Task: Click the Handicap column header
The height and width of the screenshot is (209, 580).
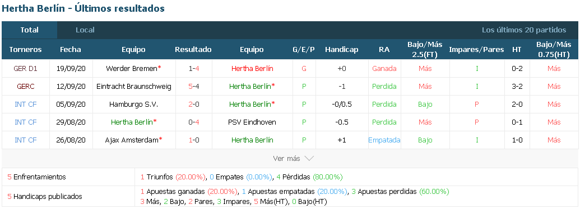Action: click(342, 49)
